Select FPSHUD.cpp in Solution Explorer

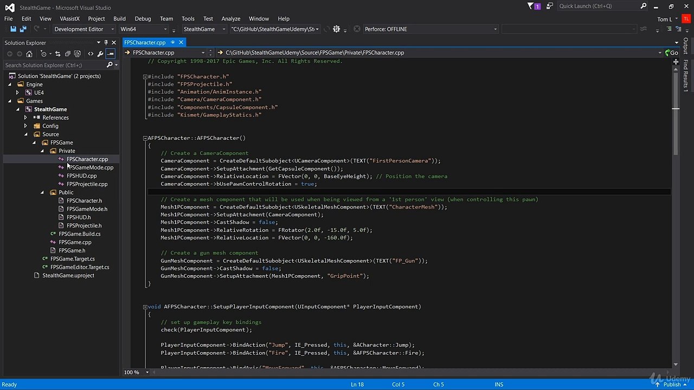click(x=82, y=175)
